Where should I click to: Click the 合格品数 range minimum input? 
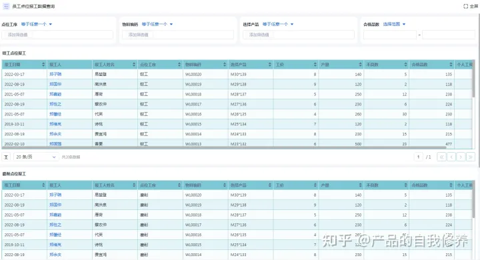click(390, 35)
